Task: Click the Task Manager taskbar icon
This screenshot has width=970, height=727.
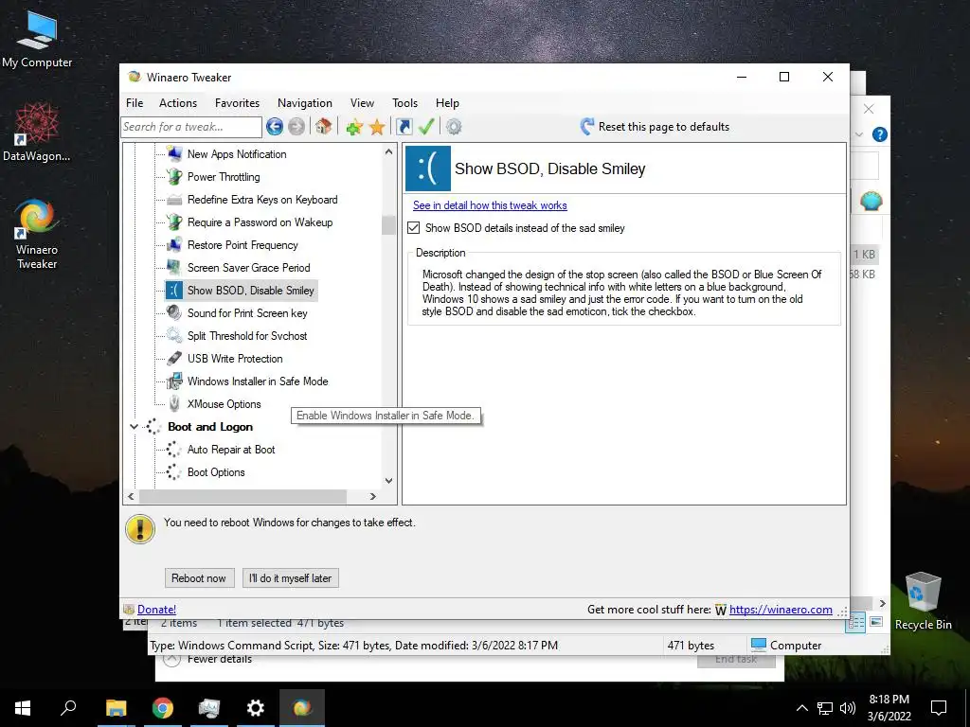Action: click(x=209, y=708)
